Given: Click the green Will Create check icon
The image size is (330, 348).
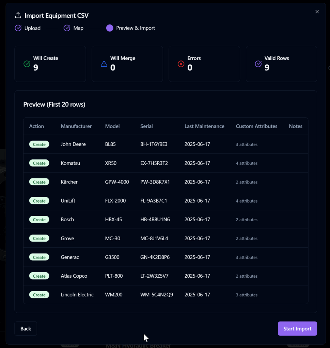Looking at the screenshot, I should pyautogui.click(x=27, y=64).
